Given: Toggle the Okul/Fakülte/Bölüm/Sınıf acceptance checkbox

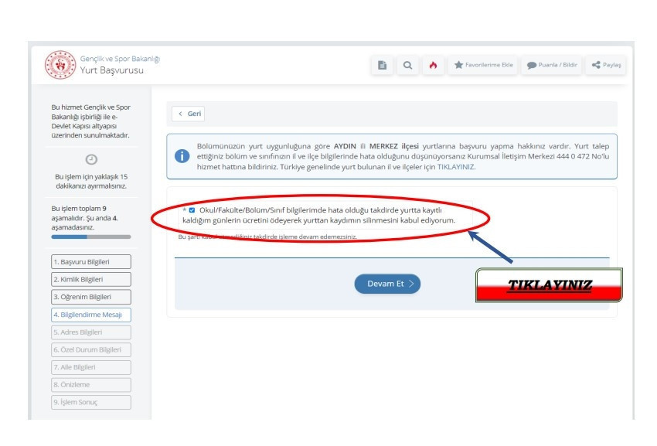Looking at the screenshot, I should (192, 210).
